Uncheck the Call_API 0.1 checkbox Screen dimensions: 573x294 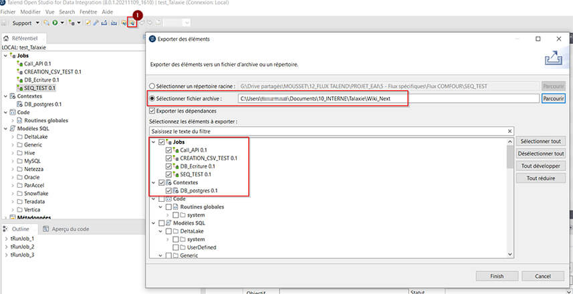coord(168,150)
